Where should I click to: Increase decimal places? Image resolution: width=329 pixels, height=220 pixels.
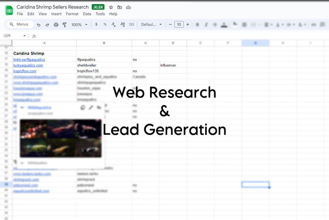pyautogui.click(x=122, y=24)
